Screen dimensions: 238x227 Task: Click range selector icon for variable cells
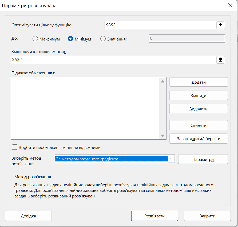pyautogui.click(x=220, y=60)
